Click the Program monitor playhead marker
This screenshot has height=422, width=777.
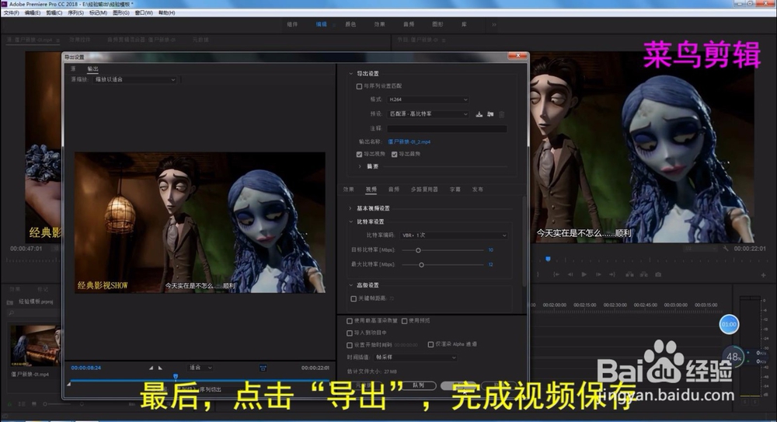coord(548,259)
